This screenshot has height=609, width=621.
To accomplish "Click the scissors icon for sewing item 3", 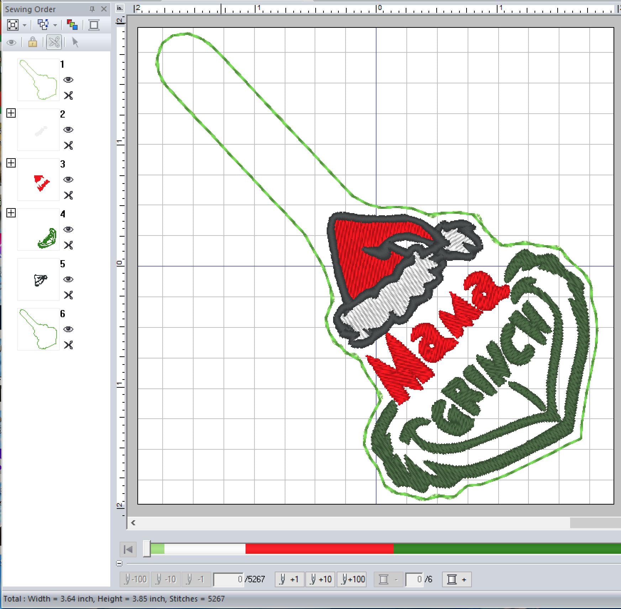I will 68,195.
